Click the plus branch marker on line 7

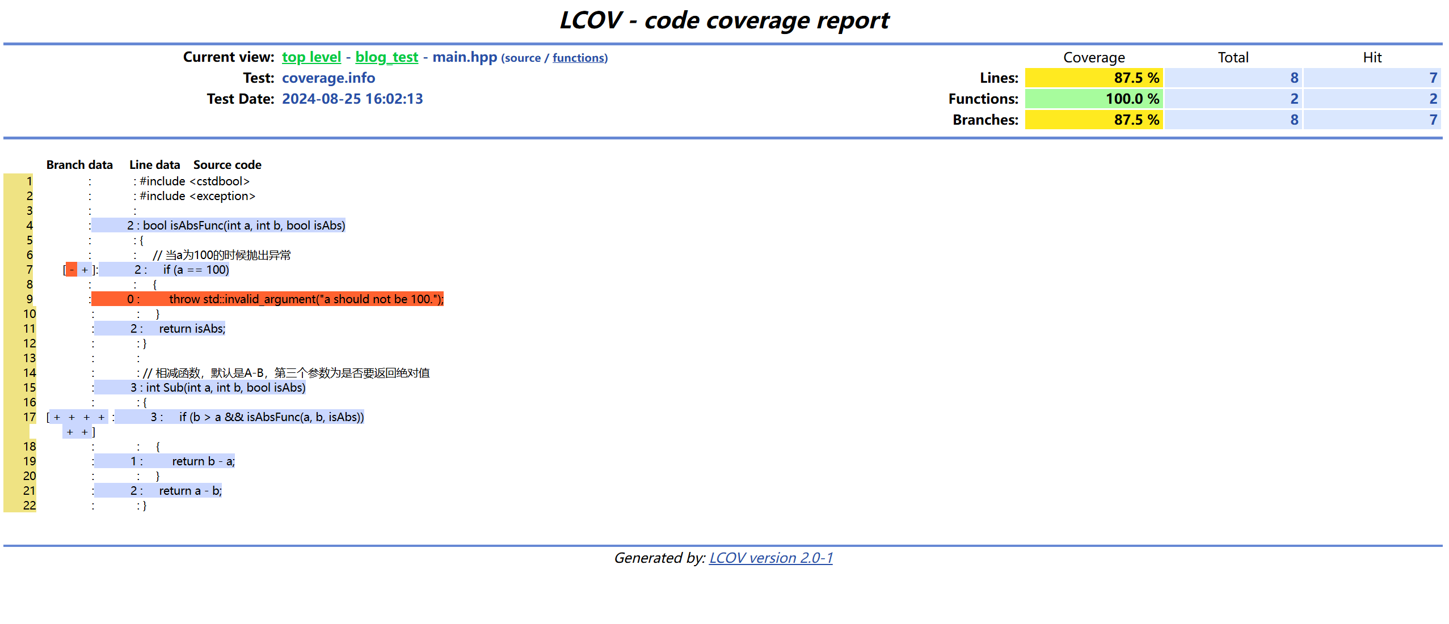(85, 270)
